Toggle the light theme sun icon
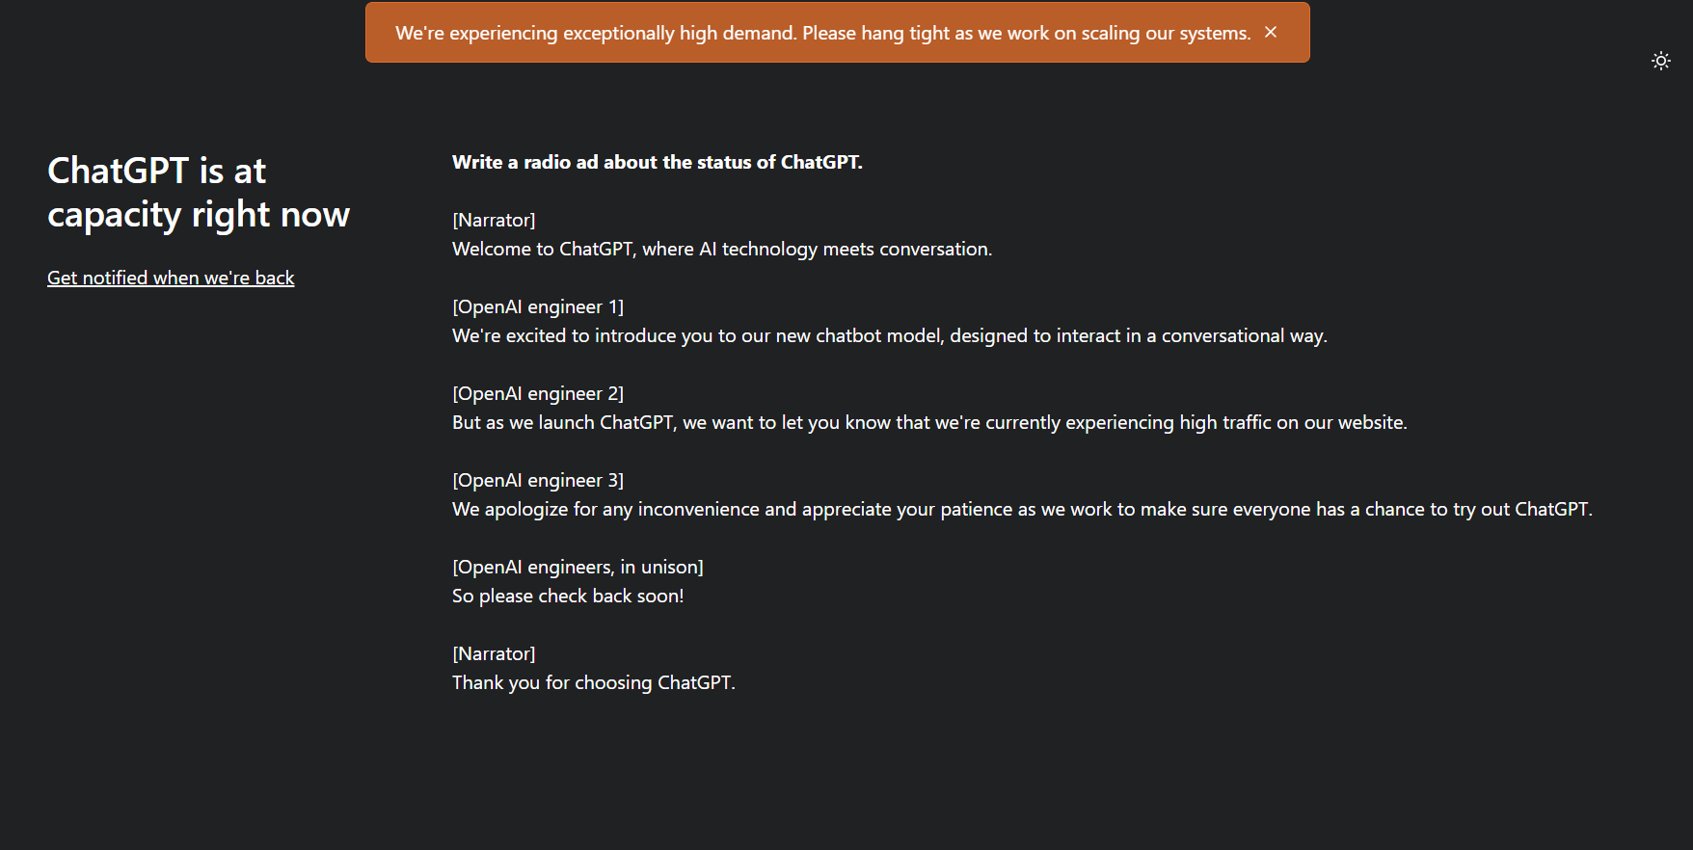 [1661, 60]
